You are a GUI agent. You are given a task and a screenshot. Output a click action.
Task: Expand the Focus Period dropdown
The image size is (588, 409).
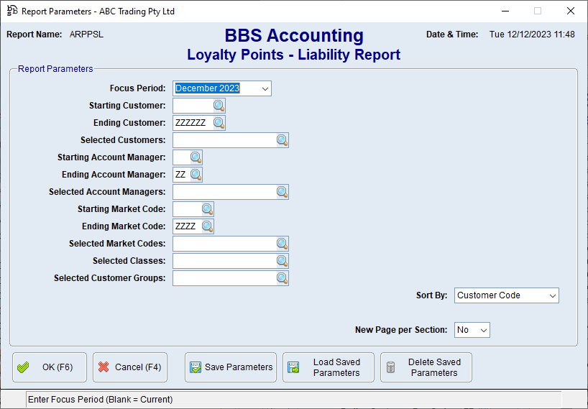265,89
